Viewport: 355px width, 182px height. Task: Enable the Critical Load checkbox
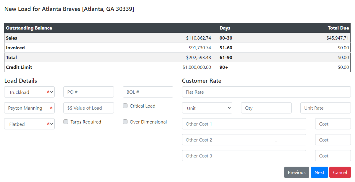(125, 105)
